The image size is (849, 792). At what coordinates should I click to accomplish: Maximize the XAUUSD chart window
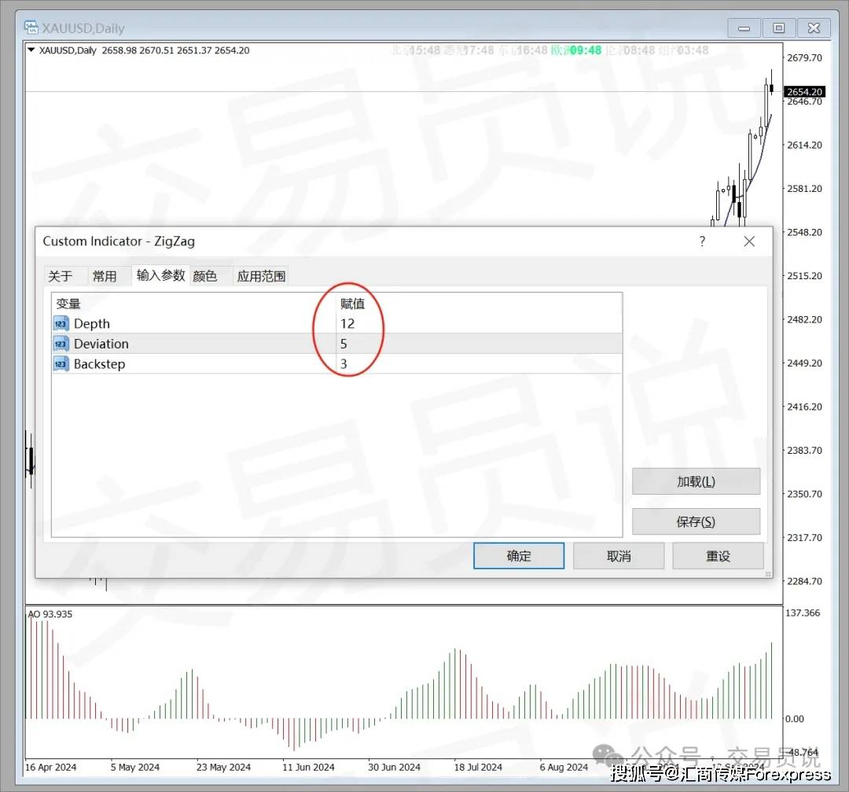(x=778, y=28)
